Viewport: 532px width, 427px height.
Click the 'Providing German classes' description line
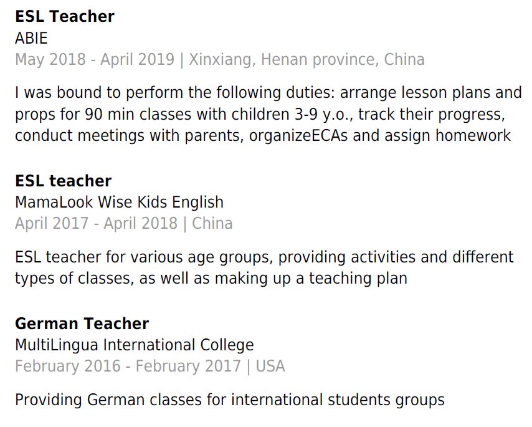[229, 400]
